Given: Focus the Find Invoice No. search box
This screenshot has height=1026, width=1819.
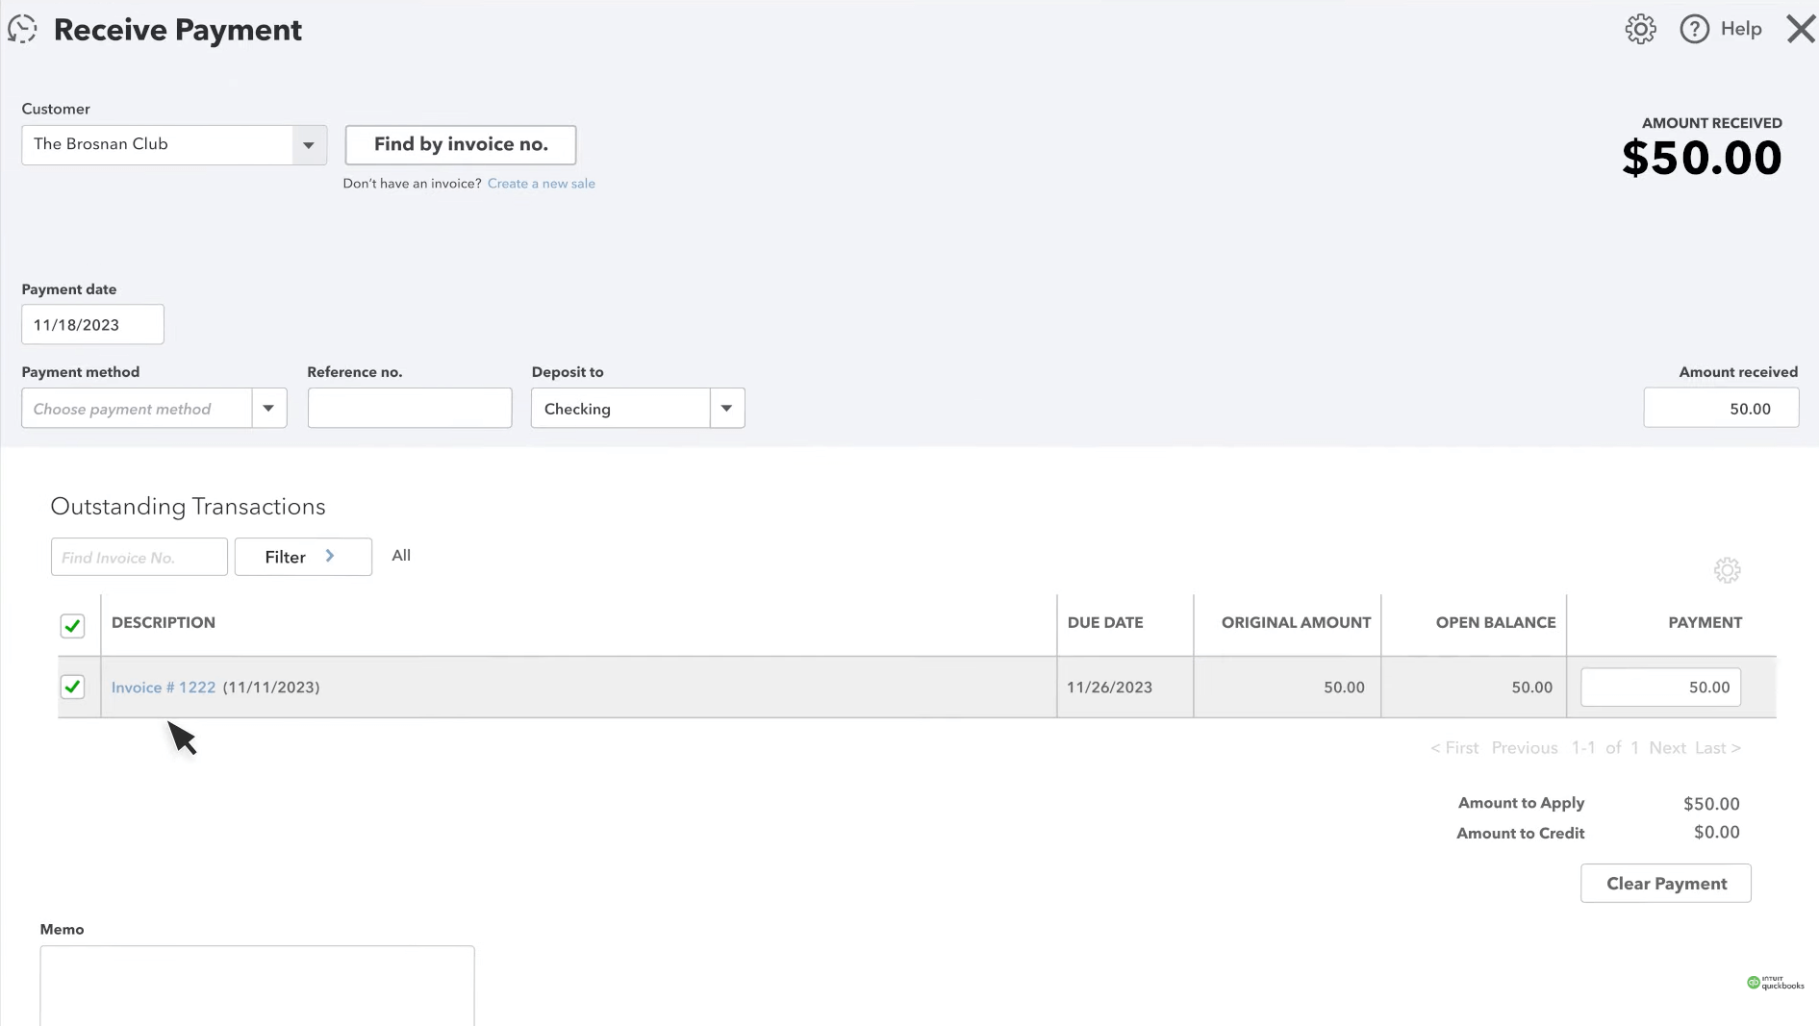Looking at the screenshot, I should coord(139,558).
